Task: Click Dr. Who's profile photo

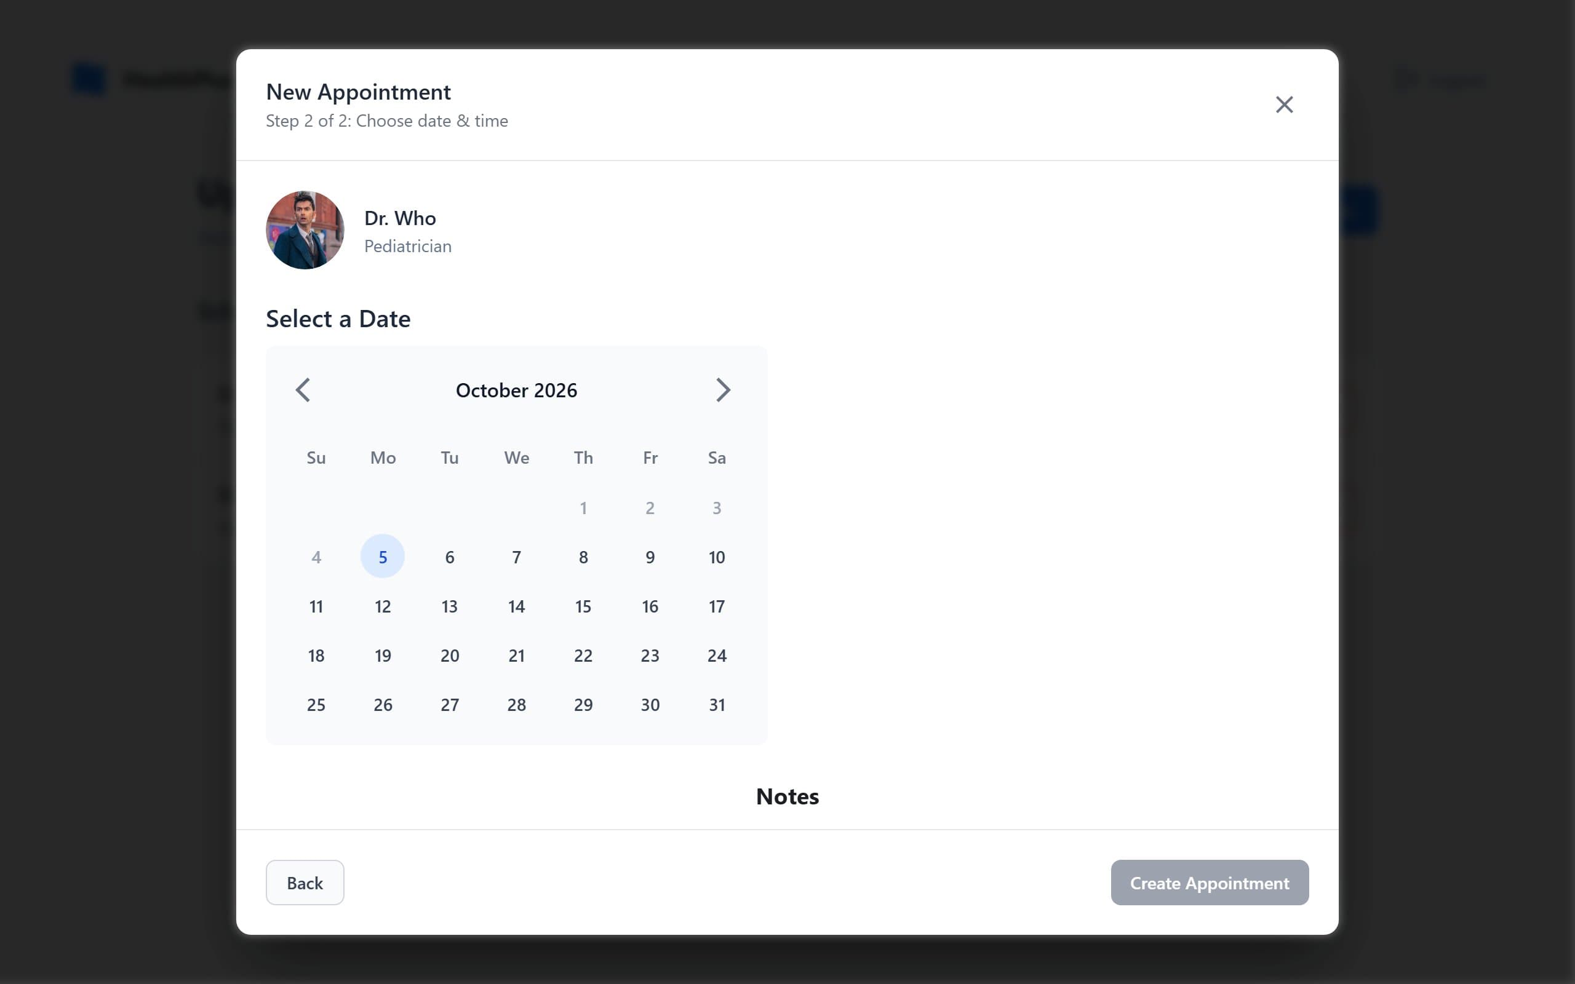Action: [x=305, y=230]
